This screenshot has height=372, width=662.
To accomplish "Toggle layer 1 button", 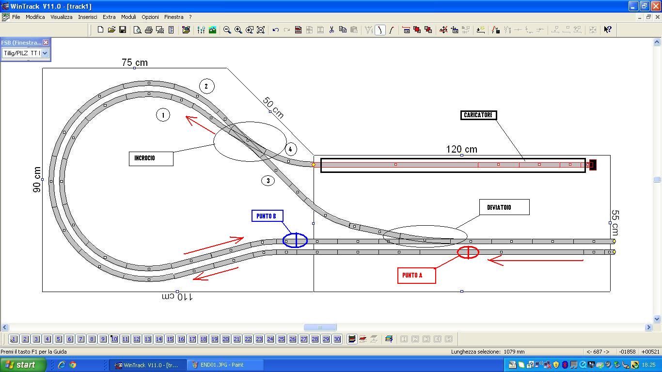I will [14, 339].
